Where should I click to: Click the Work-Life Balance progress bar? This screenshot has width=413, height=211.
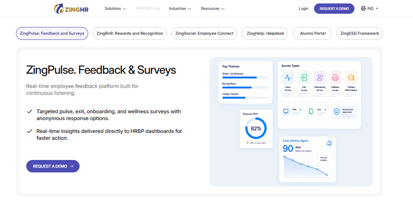tap(246, 78)
